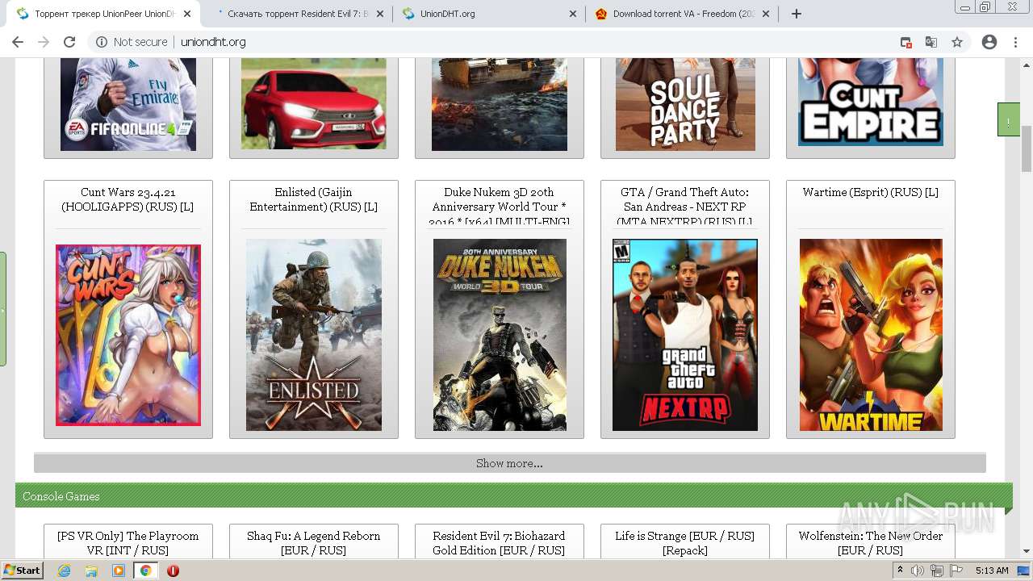Click the green side handle on the left edge
The width and height of the screenshot is (1033, 581).
click(x=3, y=309)
